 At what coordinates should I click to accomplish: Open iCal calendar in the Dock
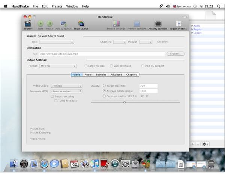pyautogui.click(x=75, y=164)
